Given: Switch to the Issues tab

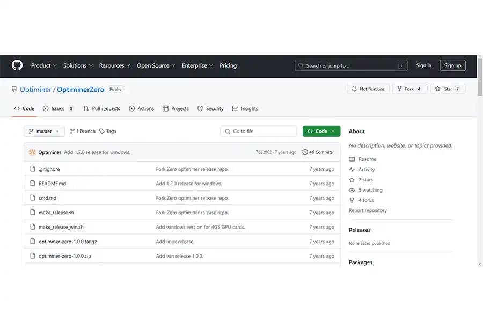Looking at the screenshot, I should [x=58, y=108].
